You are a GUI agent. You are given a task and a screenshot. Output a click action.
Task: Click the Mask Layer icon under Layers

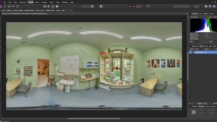[x=199, y=103]
